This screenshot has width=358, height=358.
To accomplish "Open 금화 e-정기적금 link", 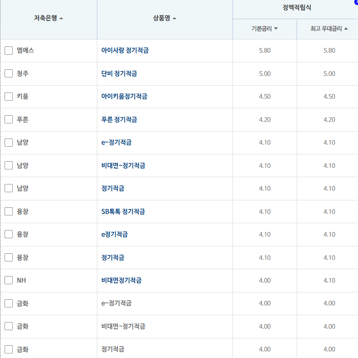I will tap(116, 303).
